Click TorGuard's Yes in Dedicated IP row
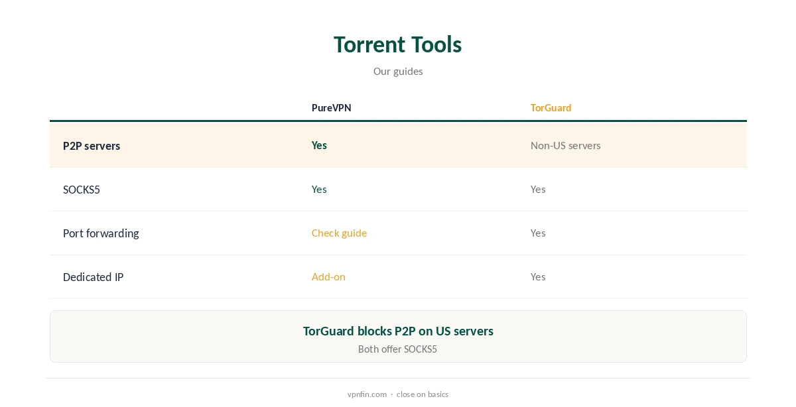796x407 pixels. 538,276
